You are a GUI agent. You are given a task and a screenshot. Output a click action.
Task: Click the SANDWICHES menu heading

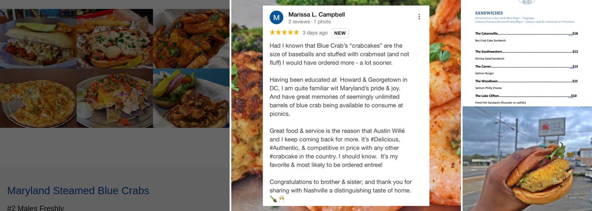[489, 13]
